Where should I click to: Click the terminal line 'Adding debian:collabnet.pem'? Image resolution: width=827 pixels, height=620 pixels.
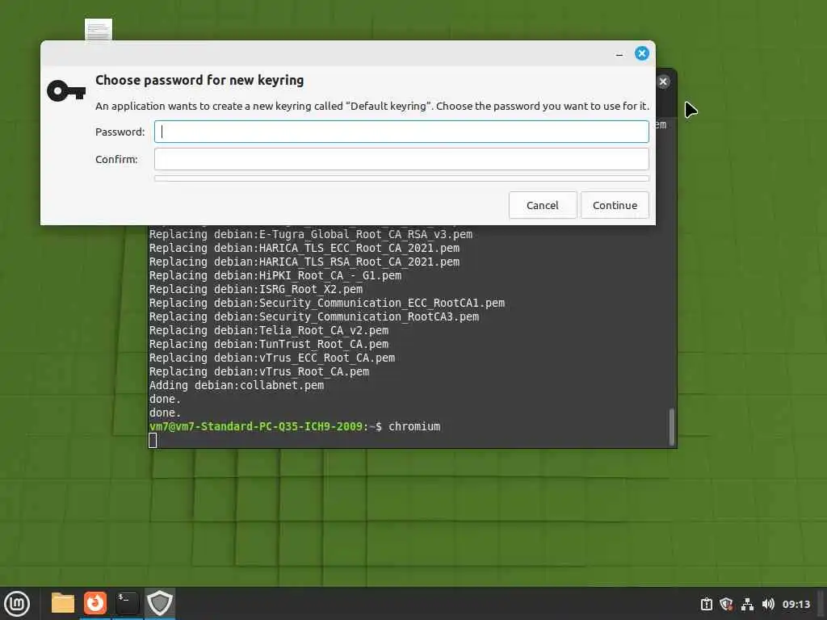pyautogui.click(x=237, y=385)
